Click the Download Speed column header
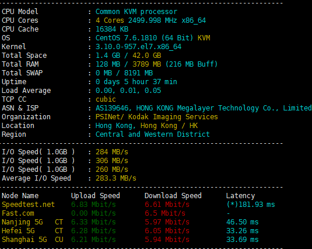The width and height of the screenshot is (312, 249). (173, 196)
